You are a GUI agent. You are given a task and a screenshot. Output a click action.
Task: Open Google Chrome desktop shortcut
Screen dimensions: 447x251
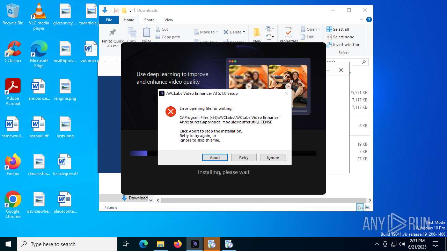pos(13,205)
